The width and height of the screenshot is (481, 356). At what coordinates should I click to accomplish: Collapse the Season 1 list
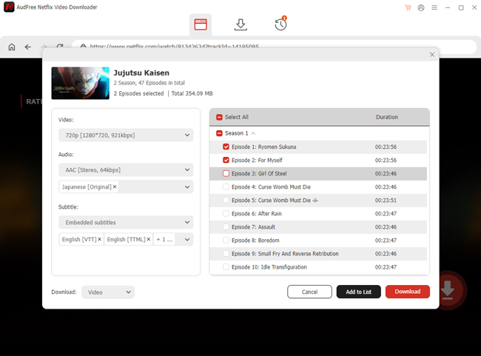(x=253, y=133)
